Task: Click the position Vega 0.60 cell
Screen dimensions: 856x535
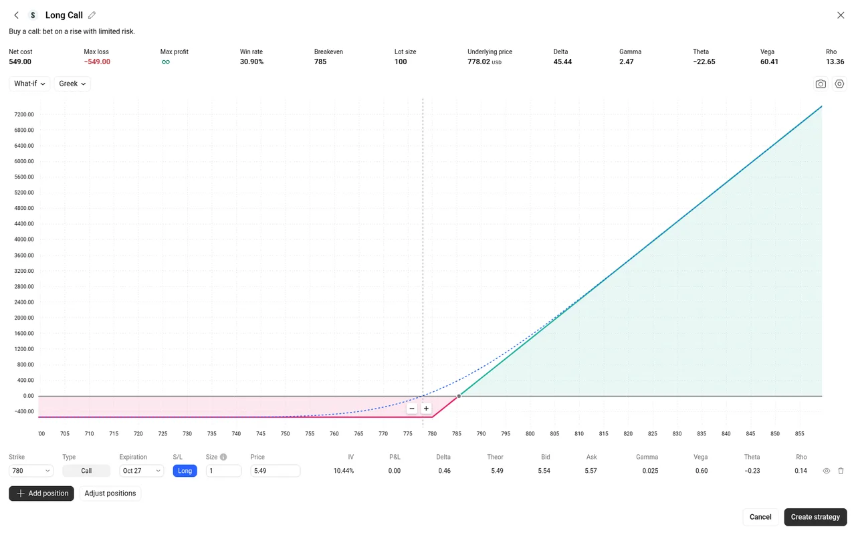Action: (x=702, y=471)
